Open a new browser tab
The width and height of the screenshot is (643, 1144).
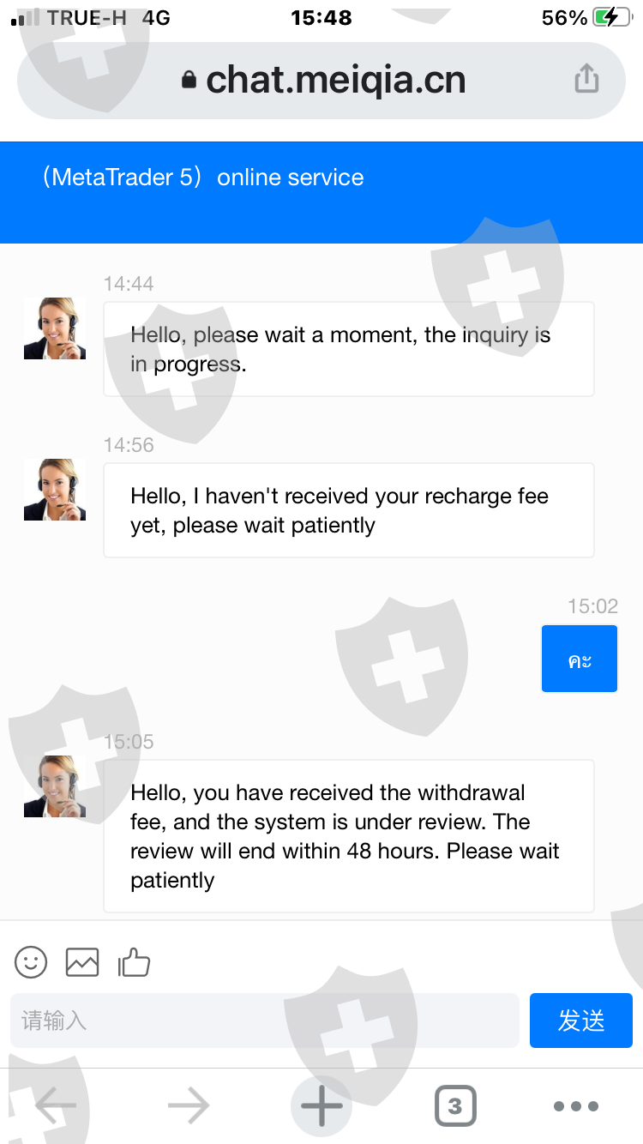click(321, 1106)
